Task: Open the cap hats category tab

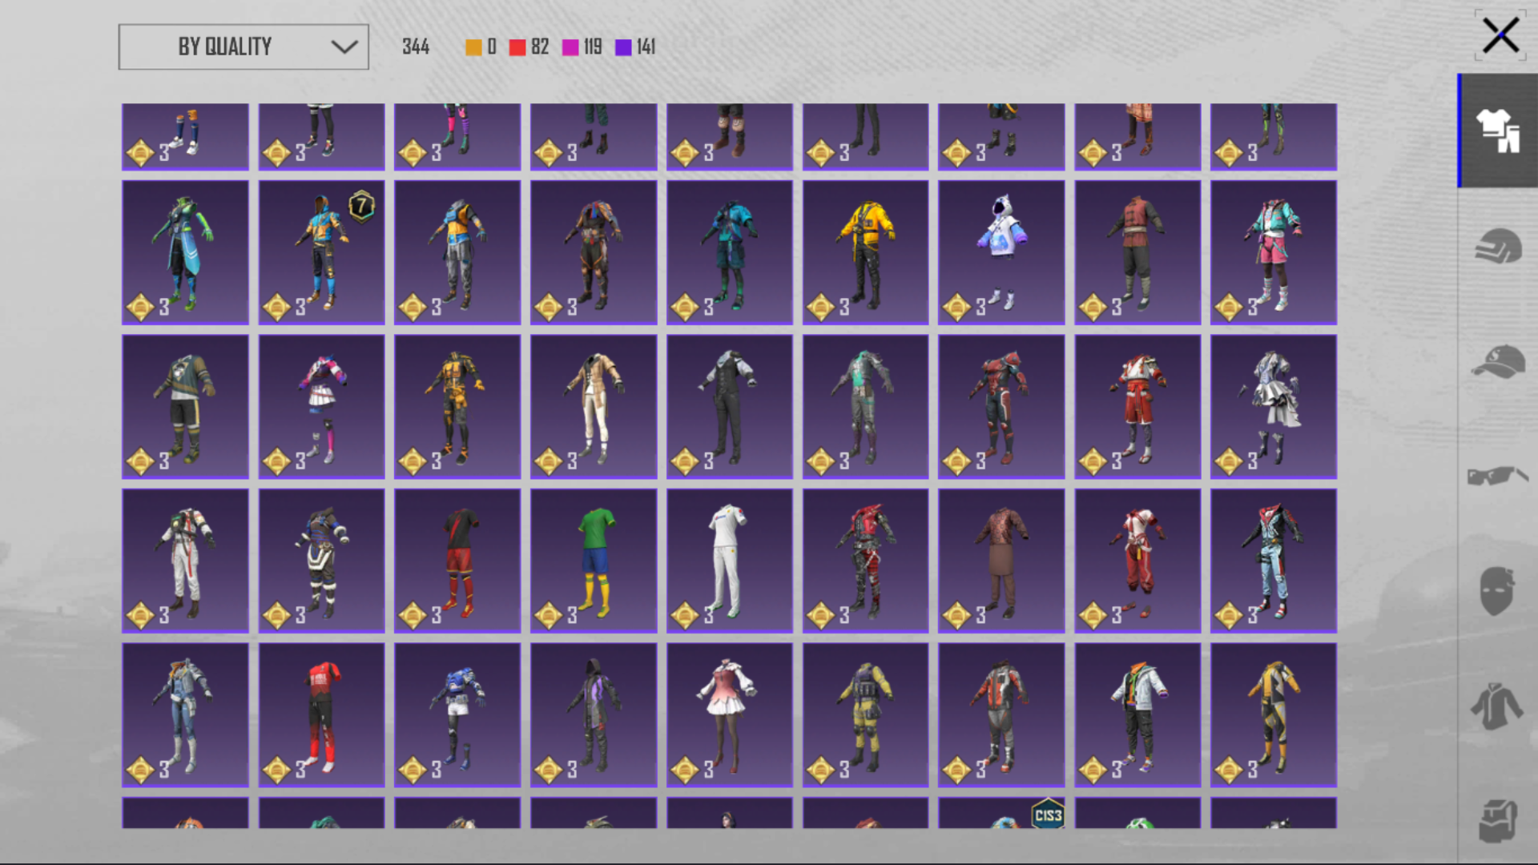Action: click(x=1498, y=361)
